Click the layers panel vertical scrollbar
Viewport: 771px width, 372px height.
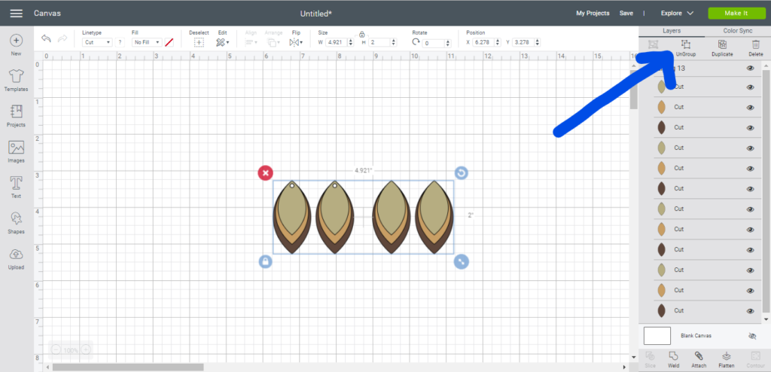coord(766,190)
